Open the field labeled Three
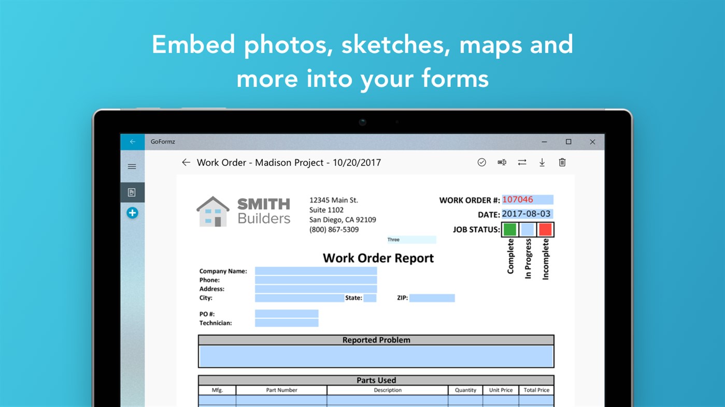 [x=410, y=239]
